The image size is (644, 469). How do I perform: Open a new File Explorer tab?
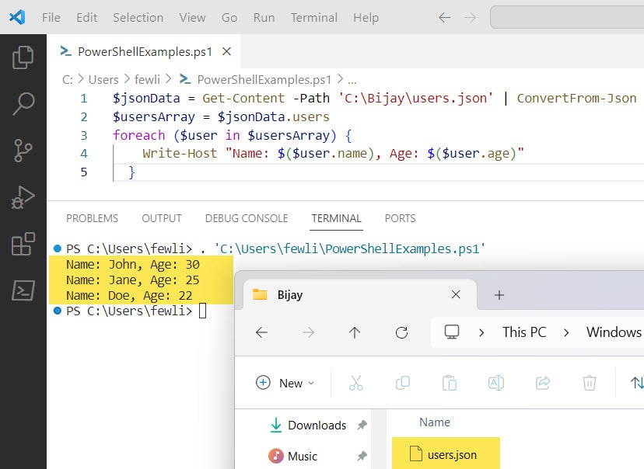(x=499, y=294)
